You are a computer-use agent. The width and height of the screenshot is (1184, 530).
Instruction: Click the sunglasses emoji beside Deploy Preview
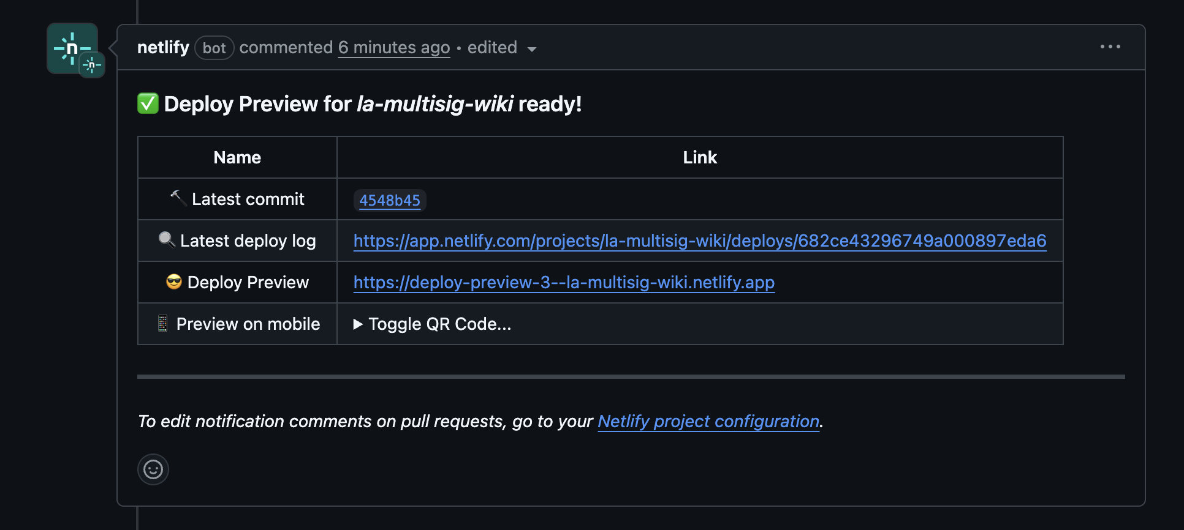point(174,282)
